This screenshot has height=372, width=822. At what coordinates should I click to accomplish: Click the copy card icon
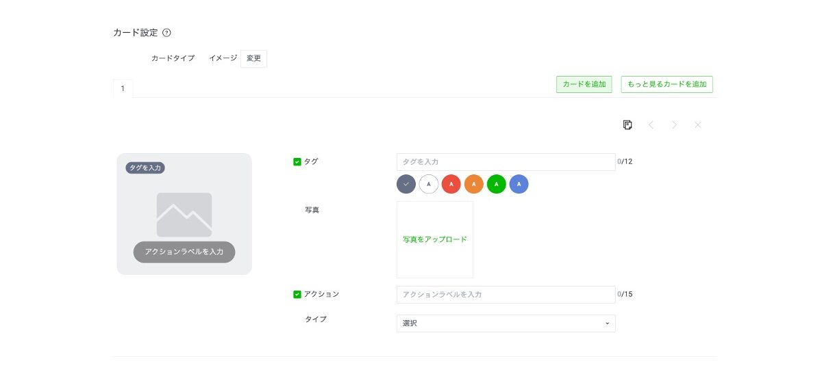(x=627, y=124)
